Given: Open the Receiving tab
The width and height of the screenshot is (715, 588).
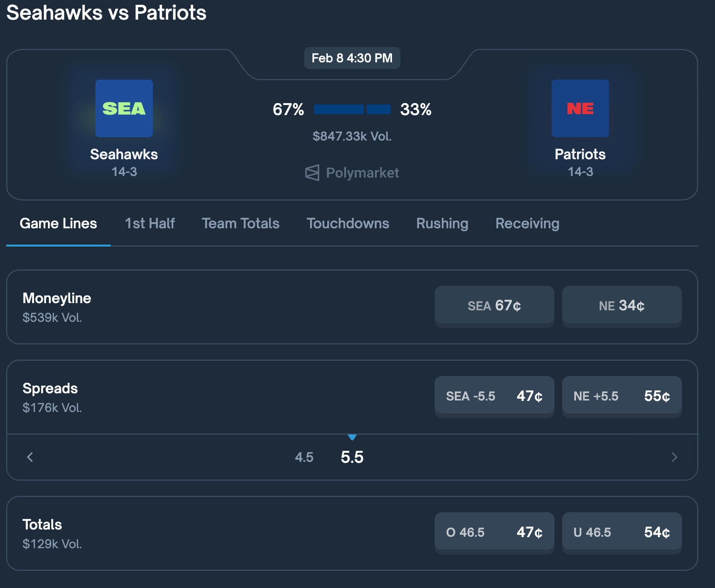Looking at the screenshot, I should (527, 223).
